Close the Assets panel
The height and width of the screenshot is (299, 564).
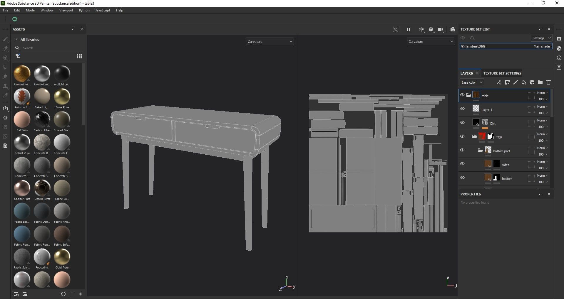pyautogui.click(x=82, y=29)
